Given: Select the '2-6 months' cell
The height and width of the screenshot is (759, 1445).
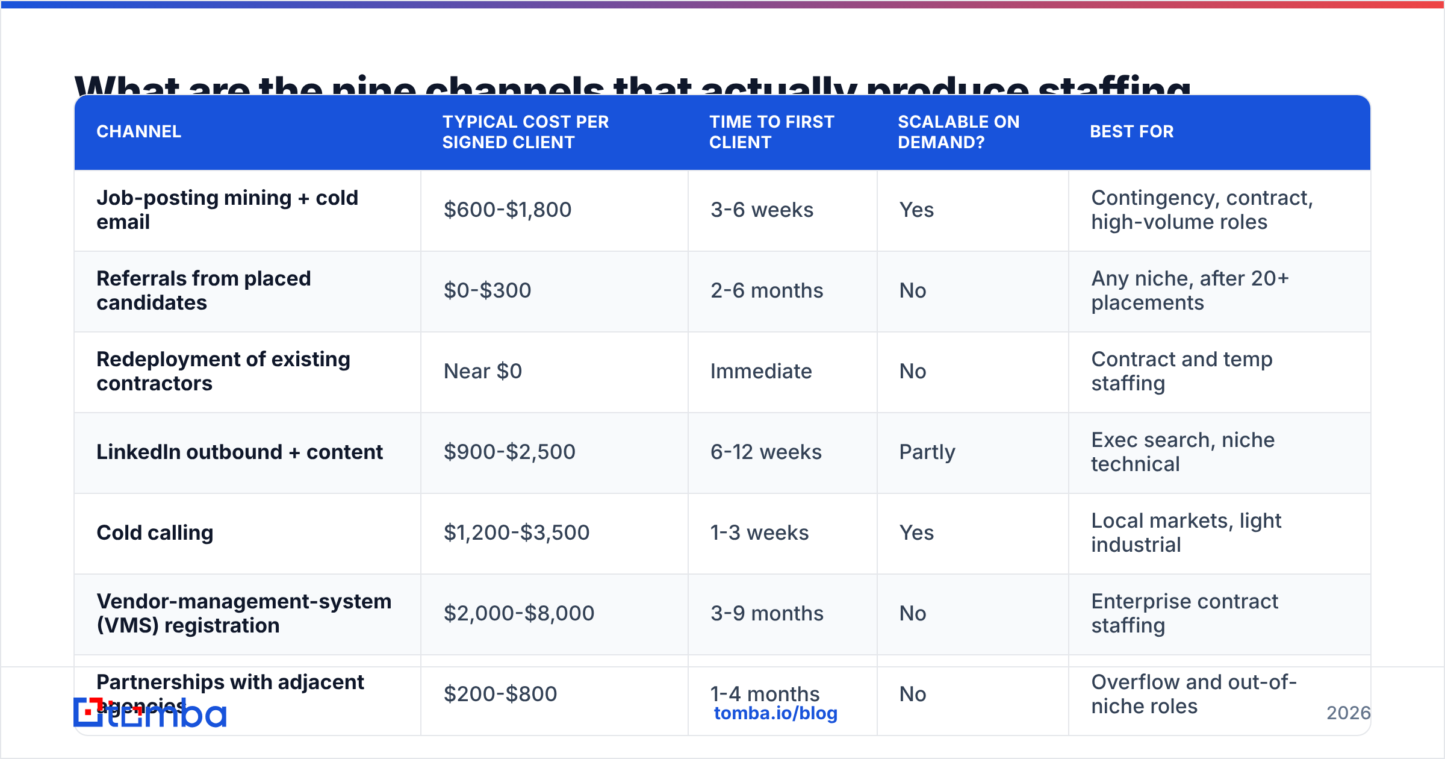Looking at the screenshot, I should pos(782,291).
